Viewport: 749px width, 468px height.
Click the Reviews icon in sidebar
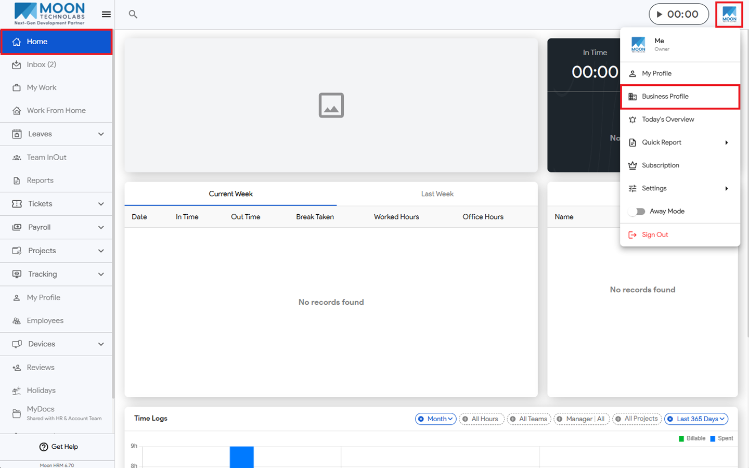coord(17,368)
